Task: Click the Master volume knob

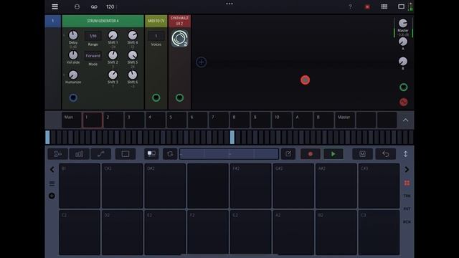Action: [x=403, y=23]
